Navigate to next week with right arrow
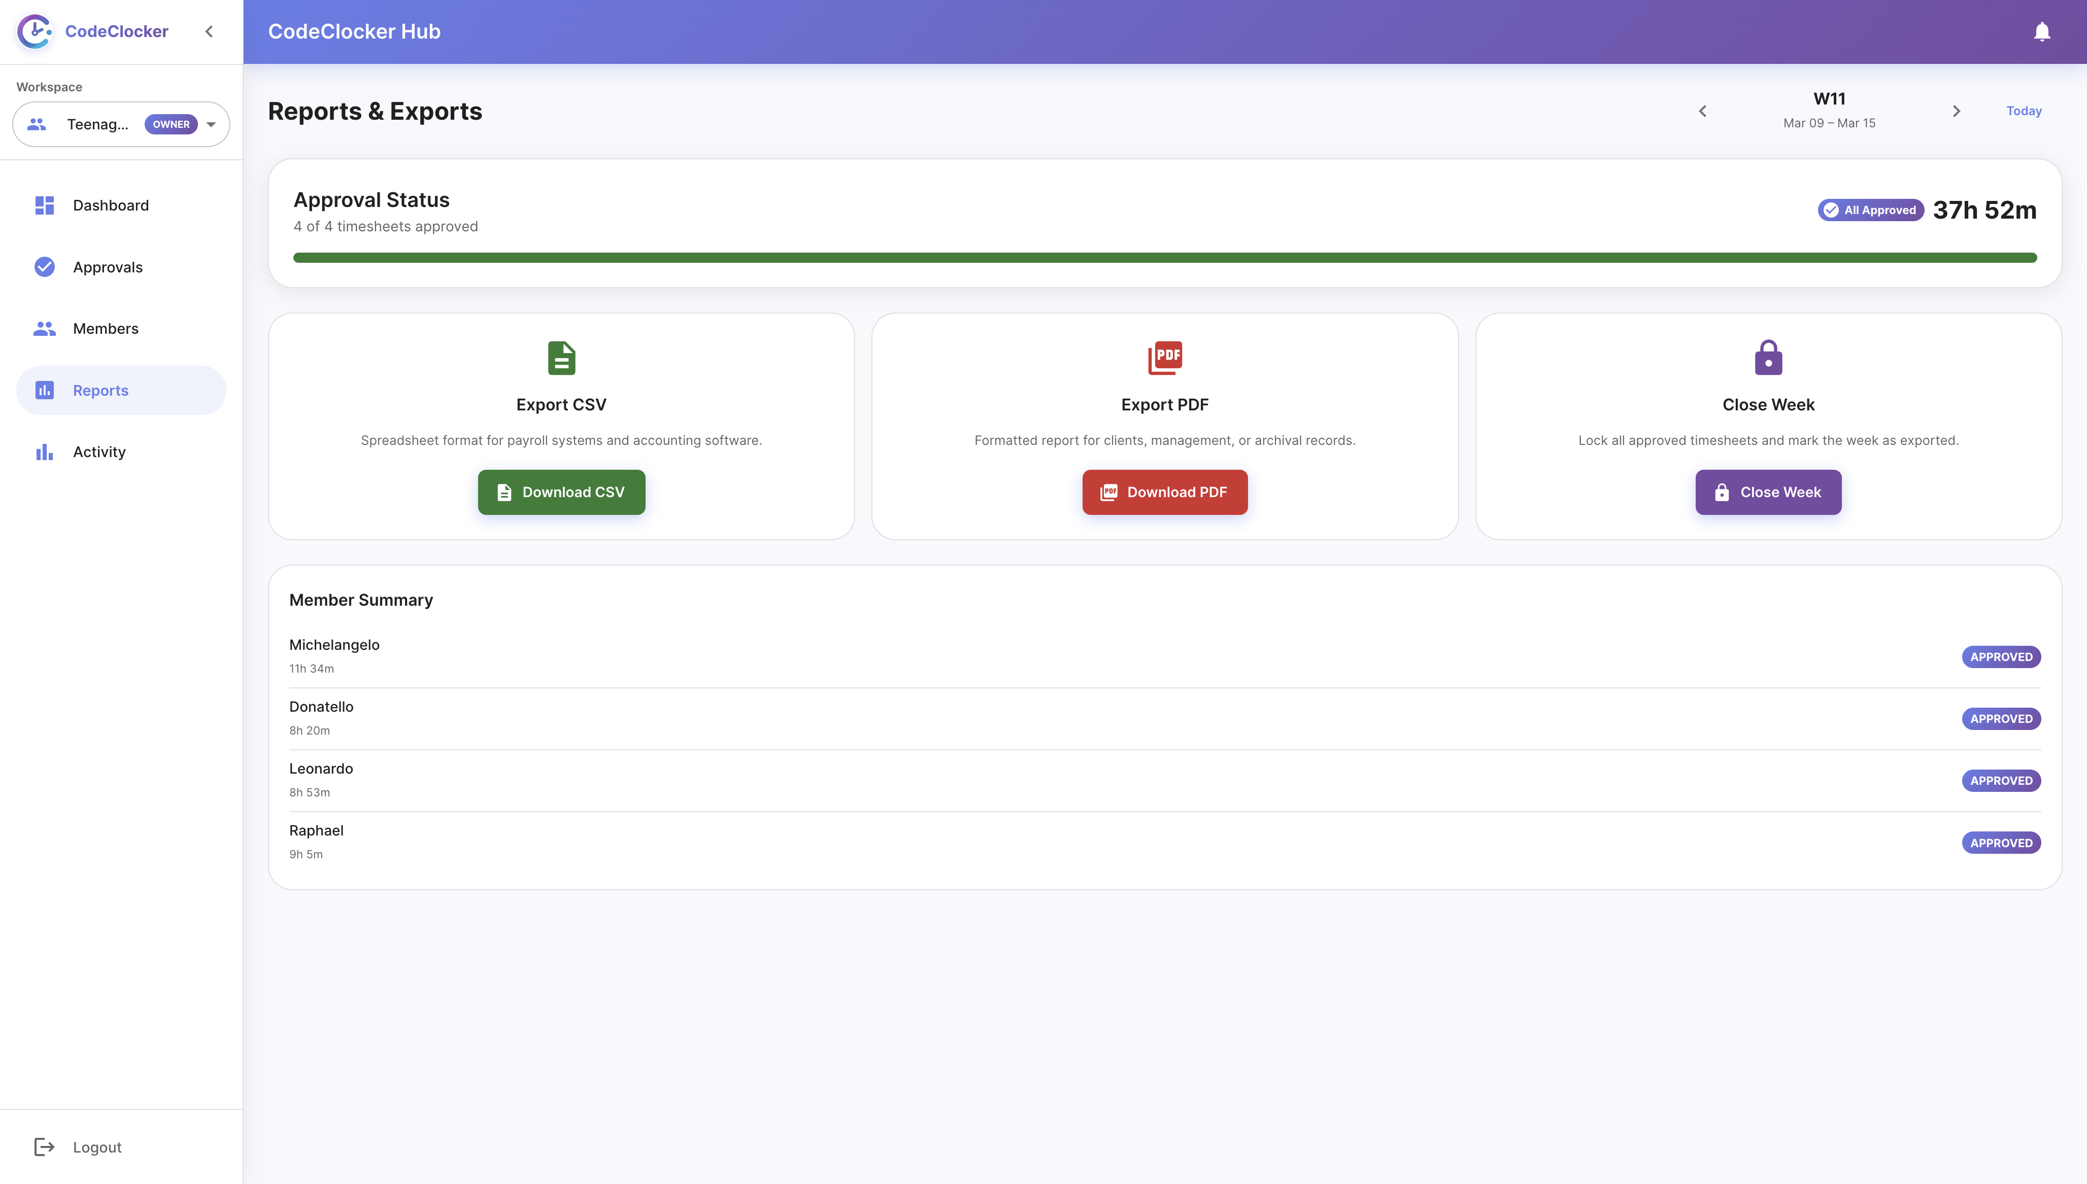The width and height of the screenshot is (2087, 1184). [x=1957, y=111]
